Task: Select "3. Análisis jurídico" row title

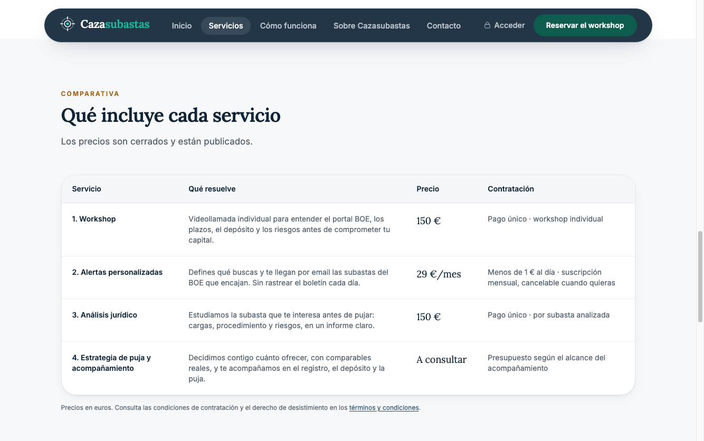Action: pyautogui.click(x=104, y=315)
